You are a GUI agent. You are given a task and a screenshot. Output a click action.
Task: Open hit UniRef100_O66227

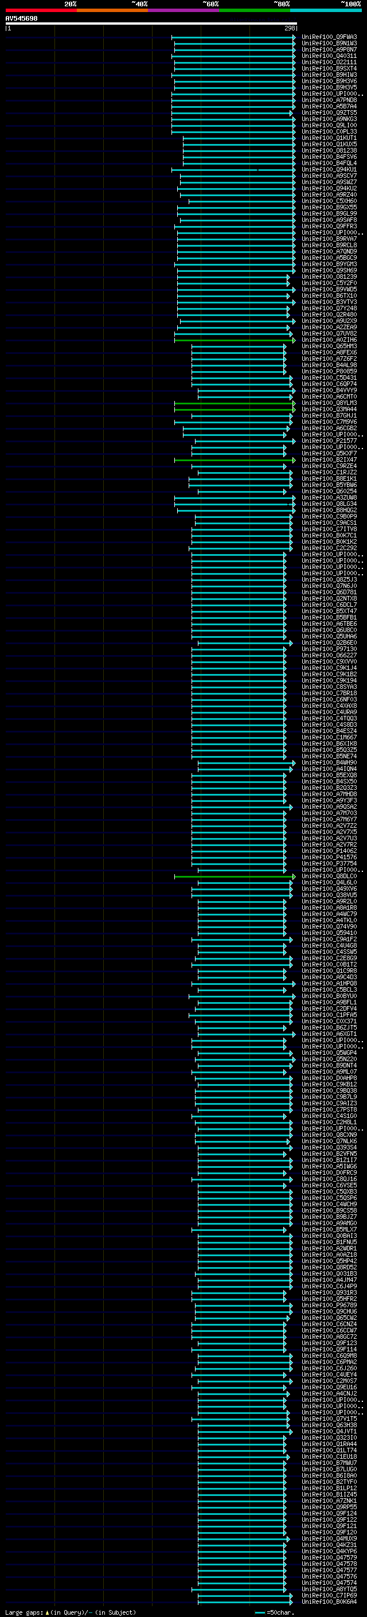329,655
